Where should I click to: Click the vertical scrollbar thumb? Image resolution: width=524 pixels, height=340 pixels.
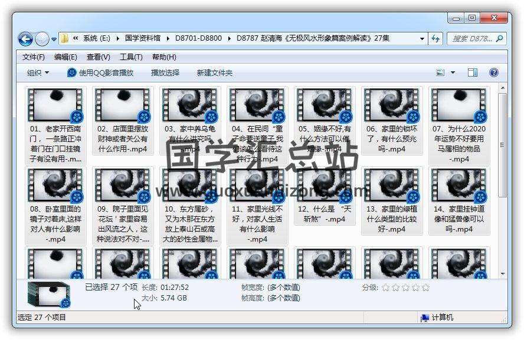click(502, 145)
